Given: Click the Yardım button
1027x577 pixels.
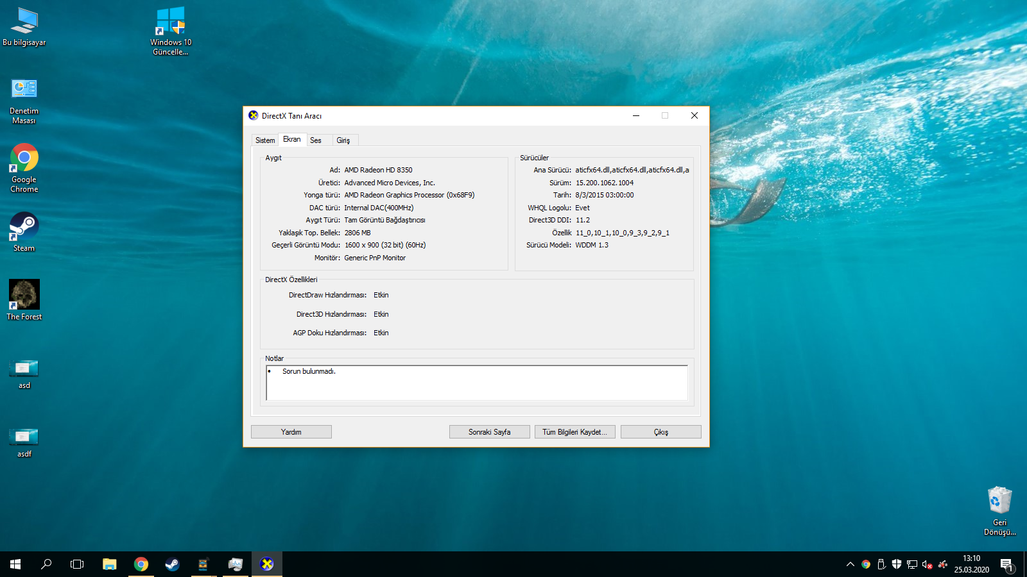Looking at the screenshot, I should (x=291, y=432).
